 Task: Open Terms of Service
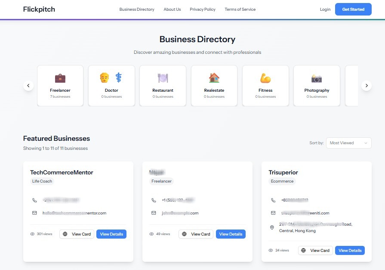[240, 9]
